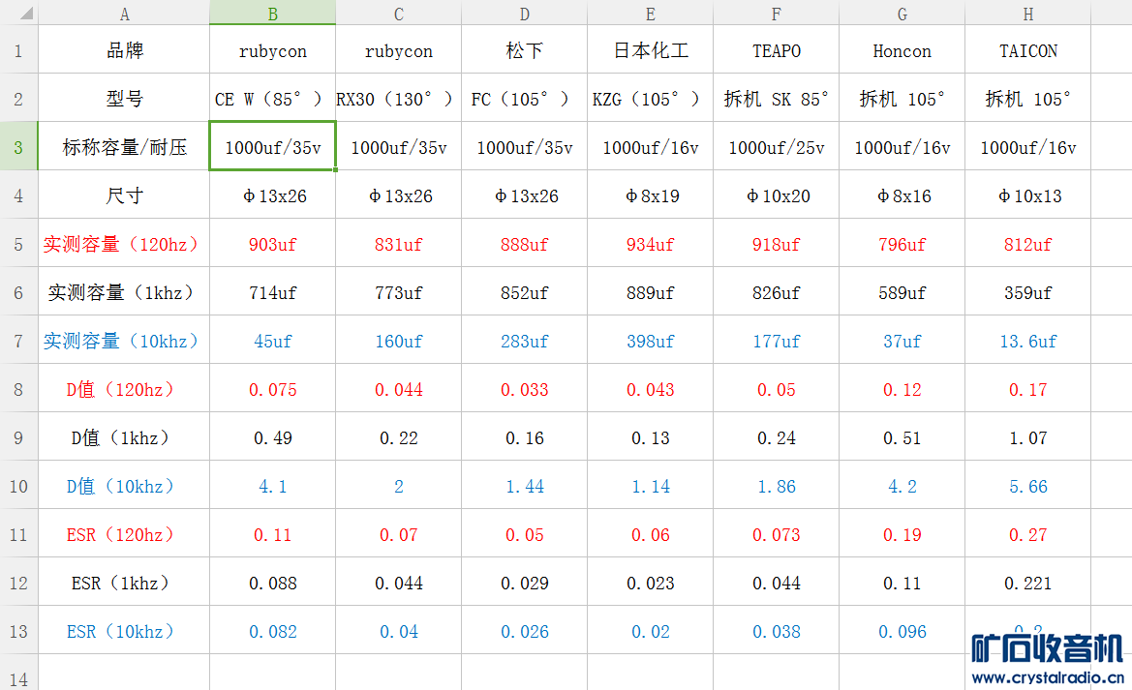
Task: Click the 实测容量（120hz）label
Action: click(x=124, y=244)
